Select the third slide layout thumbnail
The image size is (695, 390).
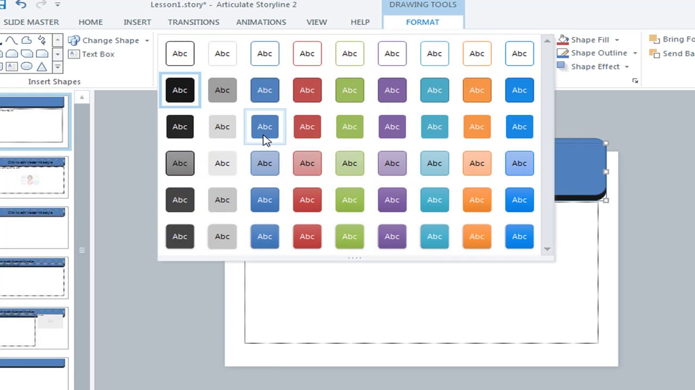[x=33, y=227]
